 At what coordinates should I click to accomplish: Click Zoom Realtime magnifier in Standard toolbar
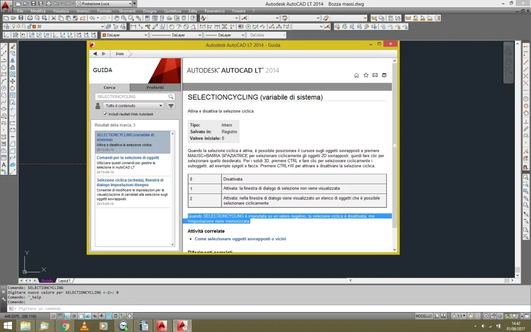pos(124,18)
